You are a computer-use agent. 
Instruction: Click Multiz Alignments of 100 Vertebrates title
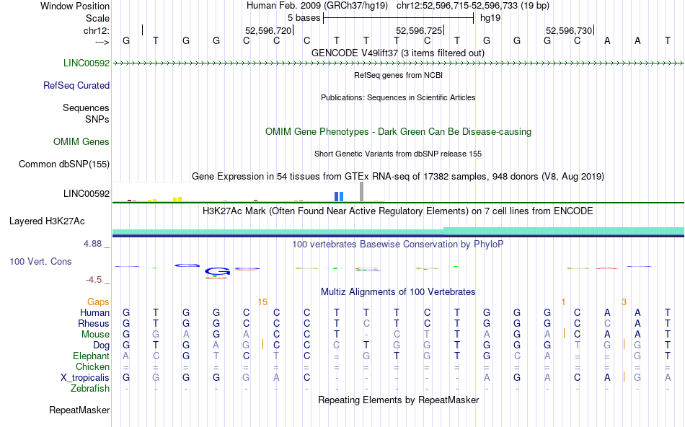[398, 291]
